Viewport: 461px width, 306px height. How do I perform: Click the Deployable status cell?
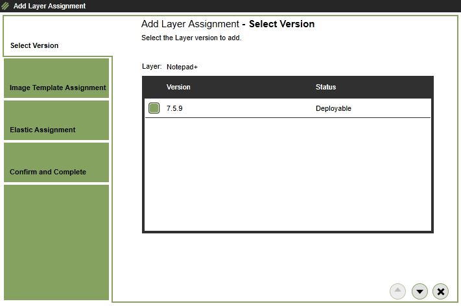pyautogui.click(x=333, y=108)
